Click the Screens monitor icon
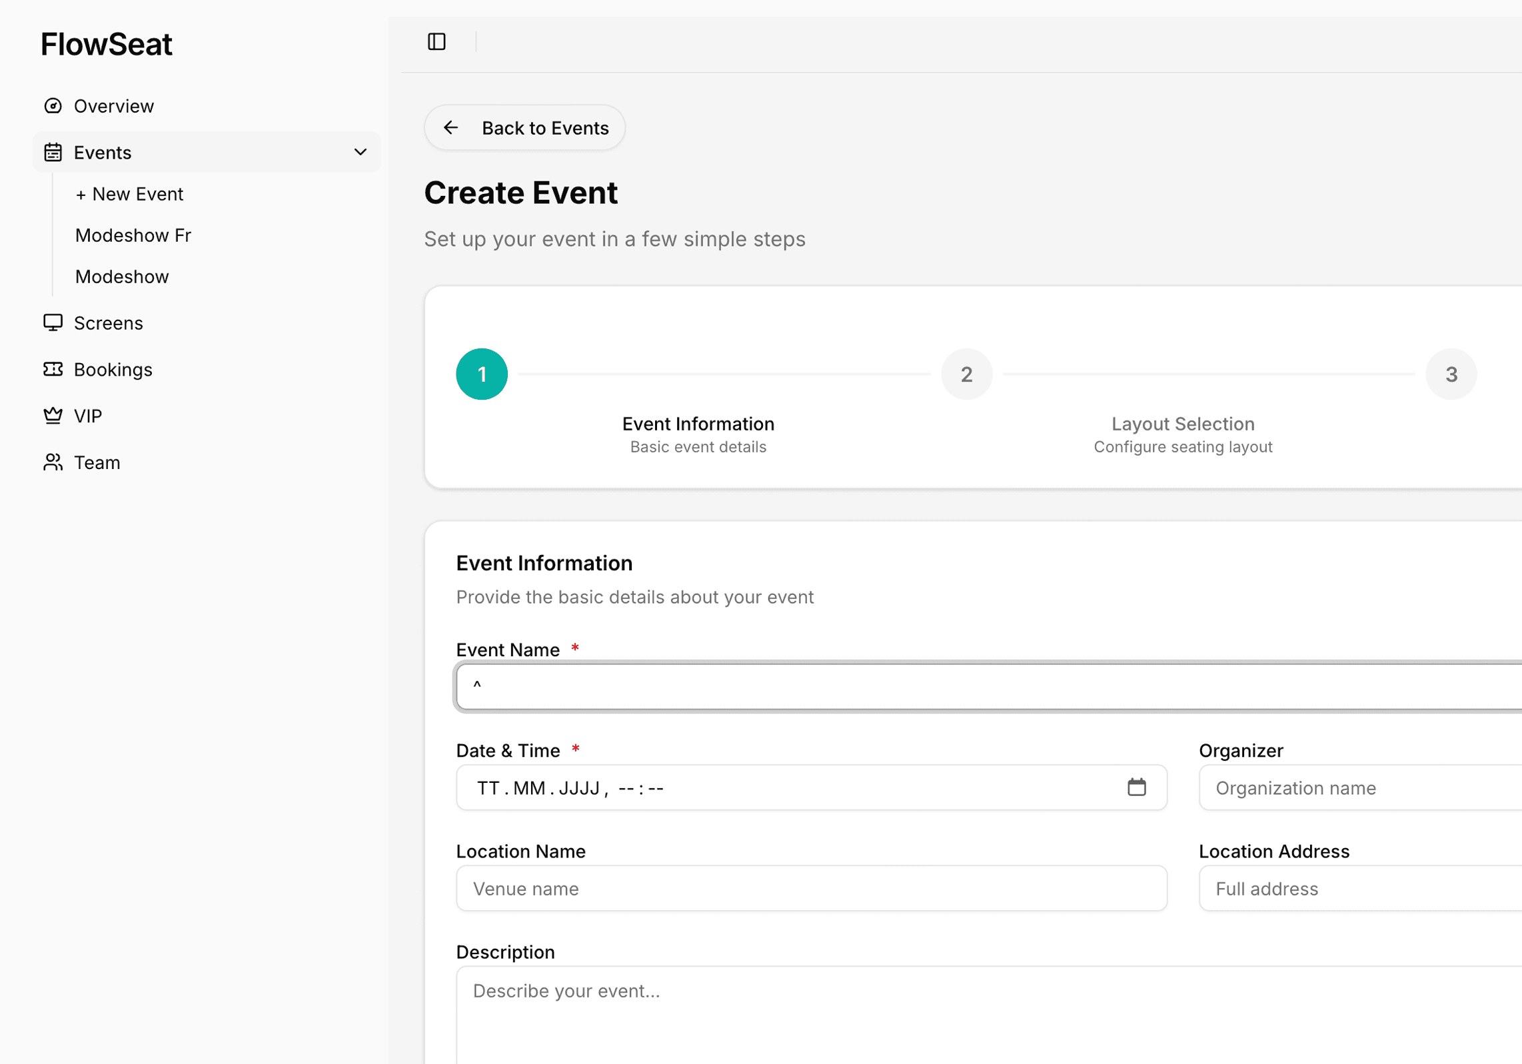 (x=53, y=322)
